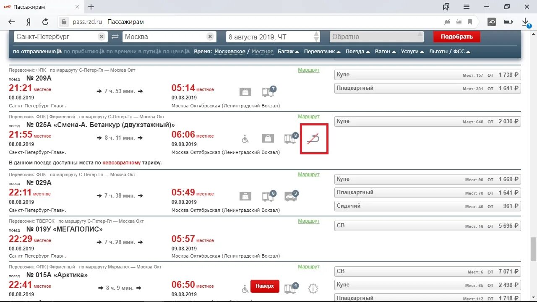Click the red Наверх button

[265, 286]
